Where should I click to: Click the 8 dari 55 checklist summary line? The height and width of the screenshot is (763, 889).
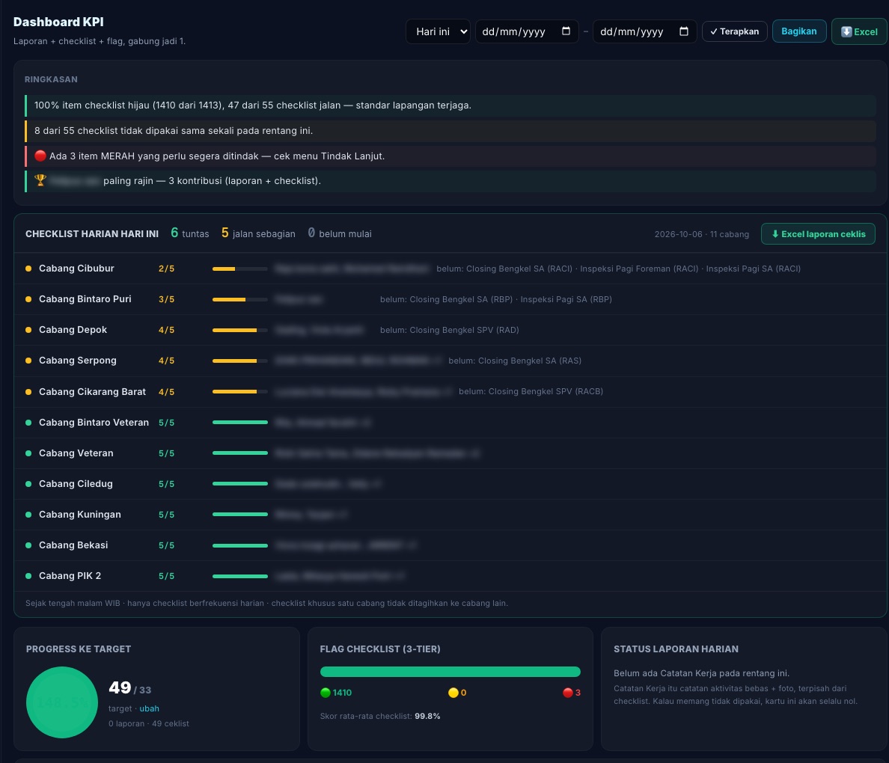[450, 131]
